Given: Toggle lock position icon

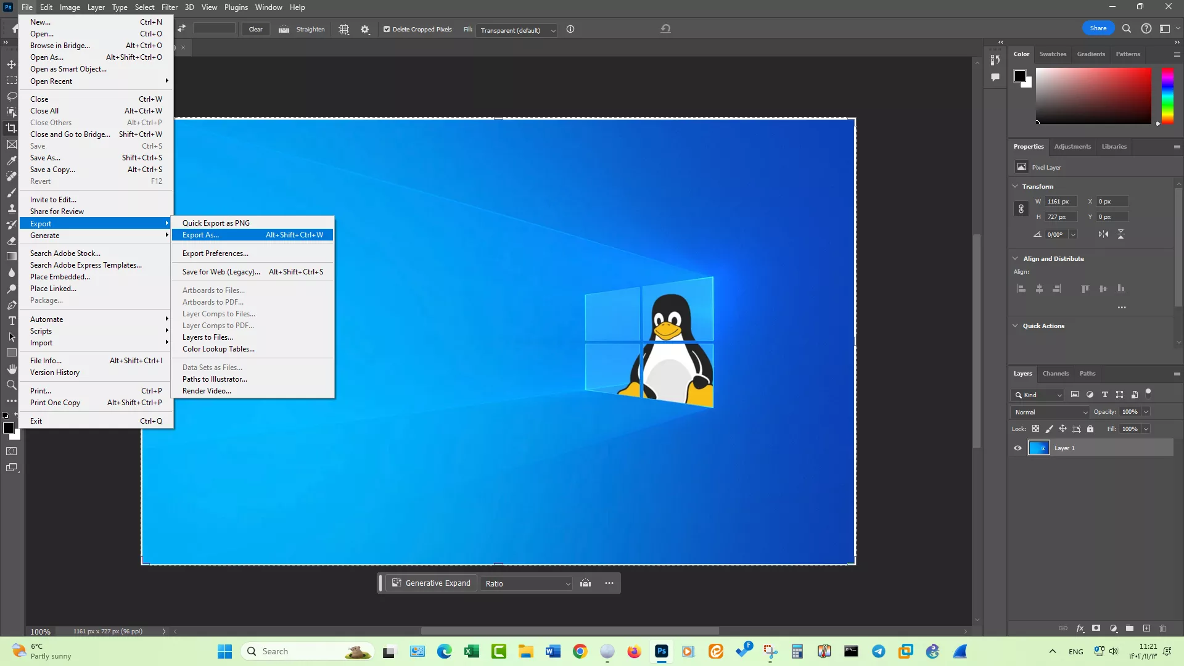Looking at the screenshot, I should pyautogui.click(x=1063, y=429).
